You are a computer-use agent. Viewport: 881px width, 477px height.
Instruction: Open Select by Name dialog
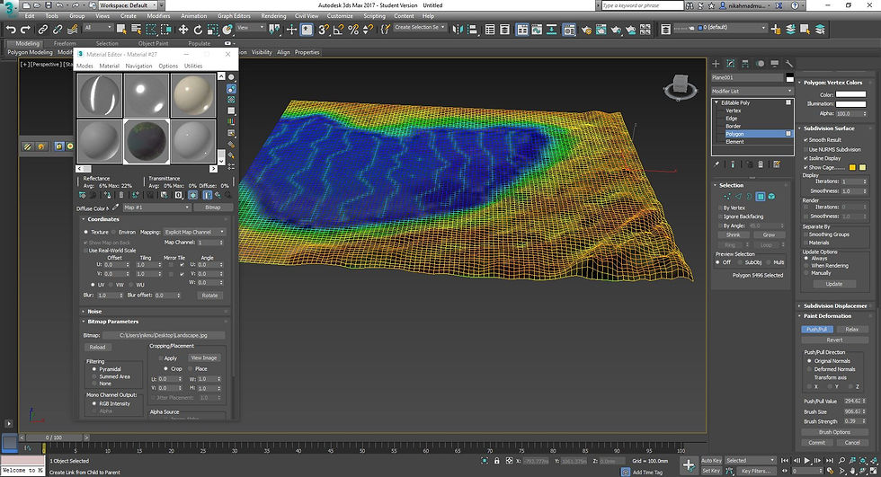tap(136, 29)
